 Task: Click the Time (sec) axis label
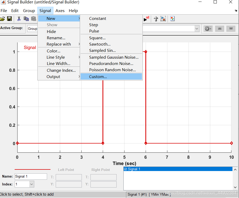pos(124,163)
